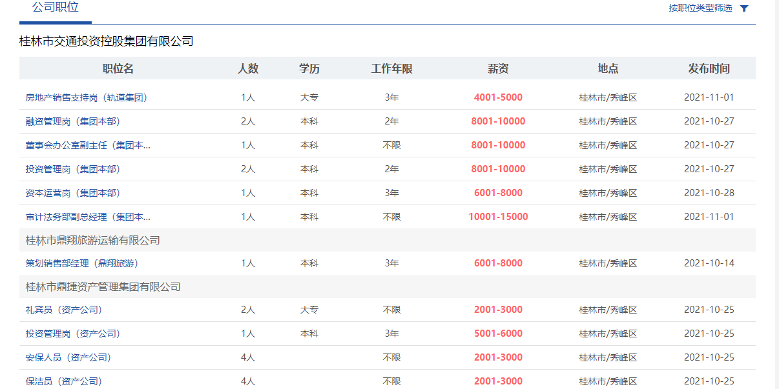Click 大专 in 礼宾员 row

click(x=309, y=310)
